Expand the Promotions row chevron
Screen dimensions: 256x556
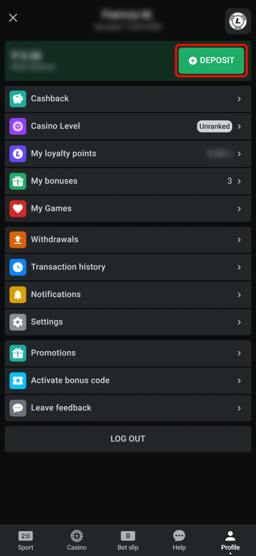coord(239,353)
